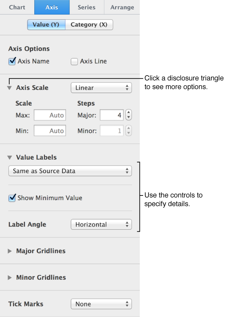This screenshot has height=317, width=227.
Task: Open the Chart tab
Action: 17,7
